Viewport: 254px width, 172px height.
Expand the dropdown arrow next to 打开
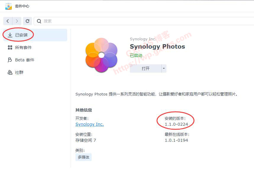[164, 69]
